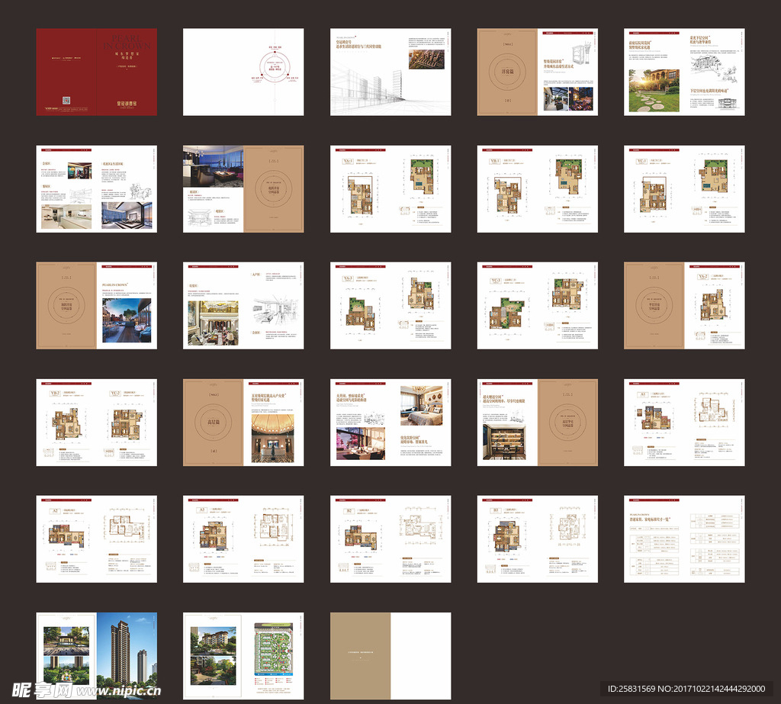This screenshot has width=781, height=704.
Task: Click the YC-1 floor plan label
Action: tap(641, 161)
